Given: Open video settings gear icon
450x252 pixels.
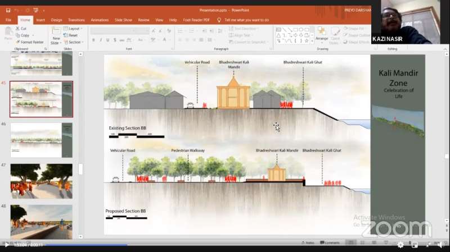Looking at the screenshot, I should tap(400, 245).
